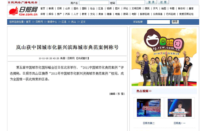Viewport: 211px width, 131px height.
Task: Open the 热点视频 more link
Action: click(144, 91)
